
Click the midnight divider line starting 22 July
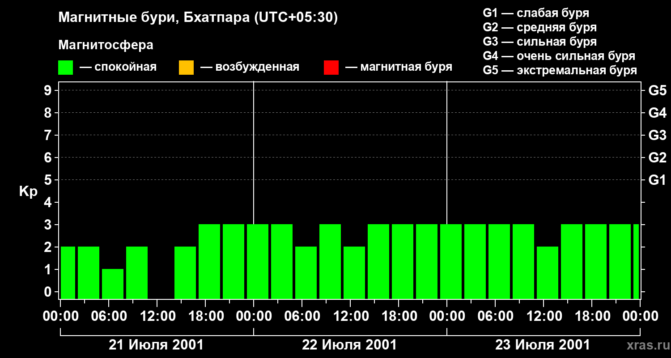pos(254,190)
